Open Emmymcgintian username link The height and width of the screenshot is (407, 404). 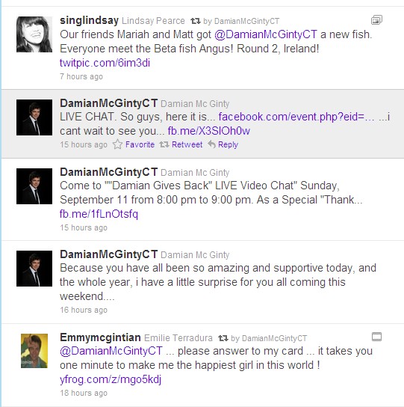click(100, 337)
